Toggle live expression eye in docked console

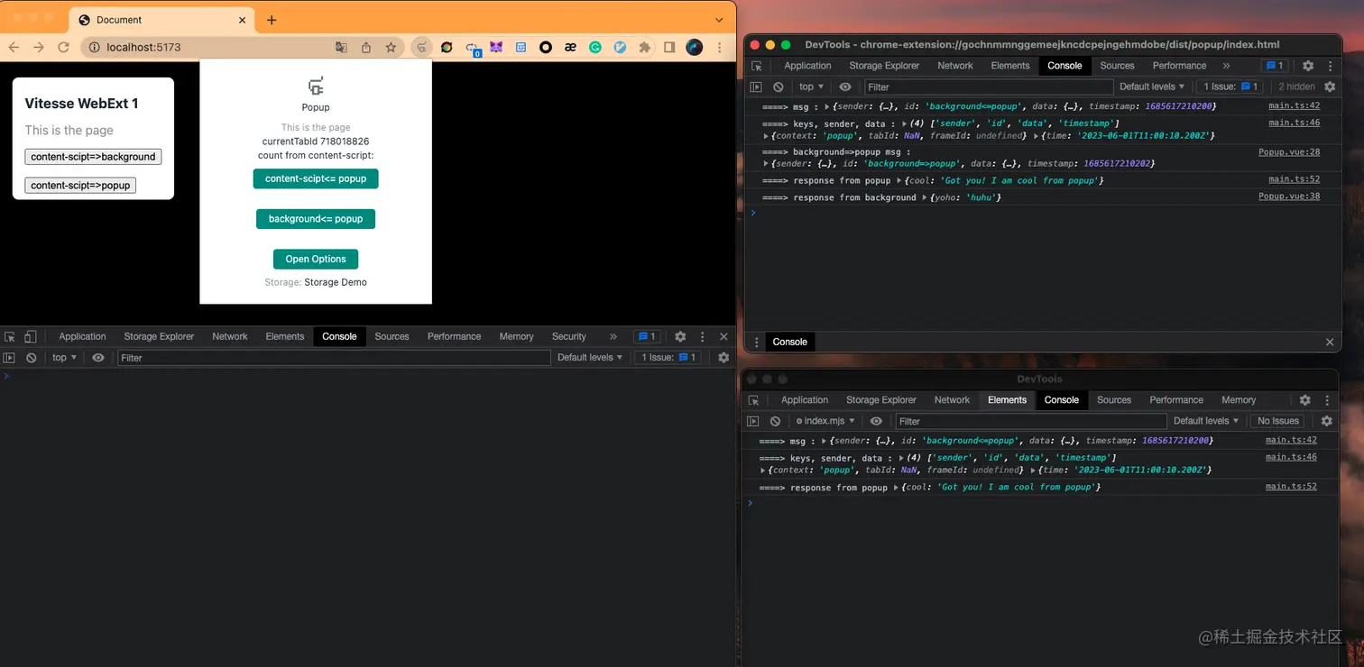pyautogui.click(x=98, y=358)
